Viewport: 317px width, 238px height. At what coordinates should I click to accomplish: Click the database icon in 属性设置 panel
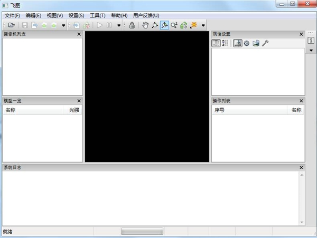(256, 43)
